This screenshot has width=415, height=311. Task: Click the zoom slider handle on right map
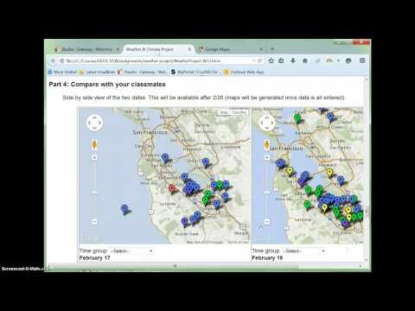(x=267, y=193)
